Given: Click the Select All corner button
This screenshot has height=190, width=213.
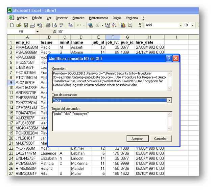Looking at the screenshot, I should coord(11,37).
